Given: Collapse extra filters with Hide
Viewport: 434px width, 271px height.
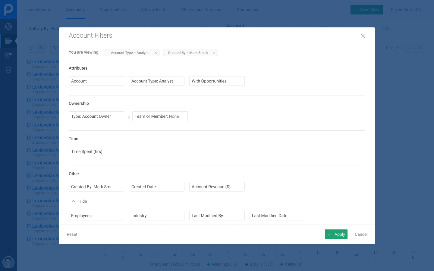Looking at the screenshot, I should pos(79,201).
